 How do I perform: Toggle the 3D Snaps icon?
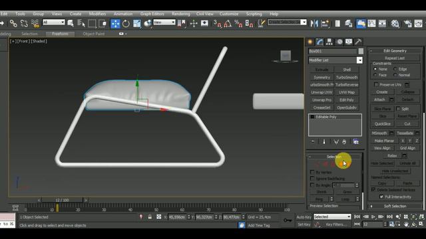pos(217,24)
